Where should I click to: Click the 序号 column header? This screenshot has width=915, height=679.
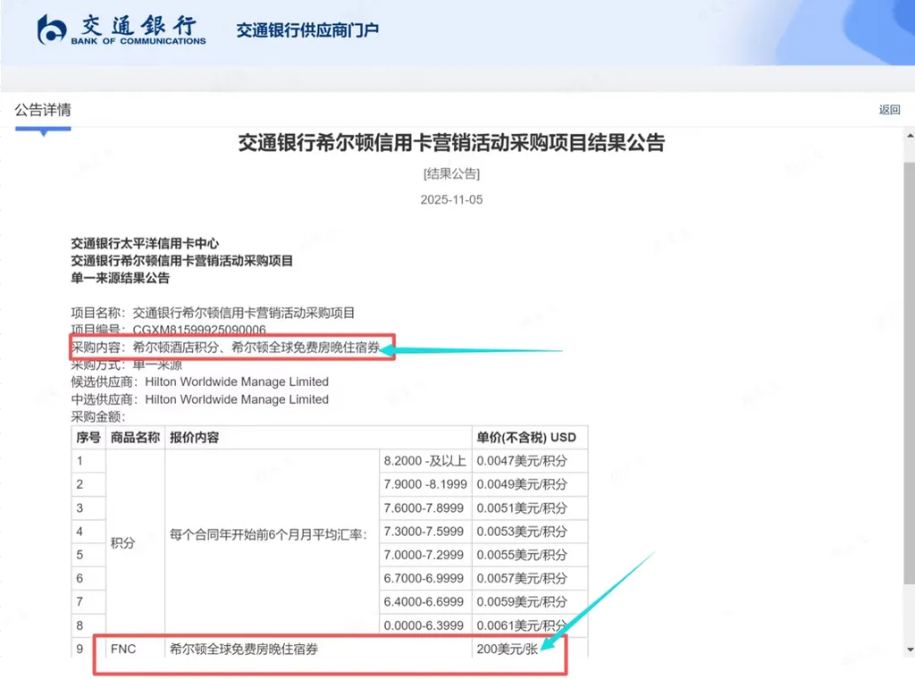pyautogui.click(x=88, y=438)
